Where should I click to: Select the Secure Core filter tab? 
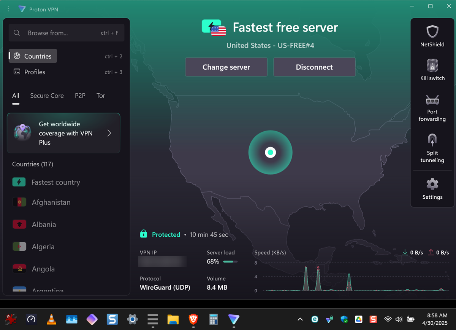47,96
